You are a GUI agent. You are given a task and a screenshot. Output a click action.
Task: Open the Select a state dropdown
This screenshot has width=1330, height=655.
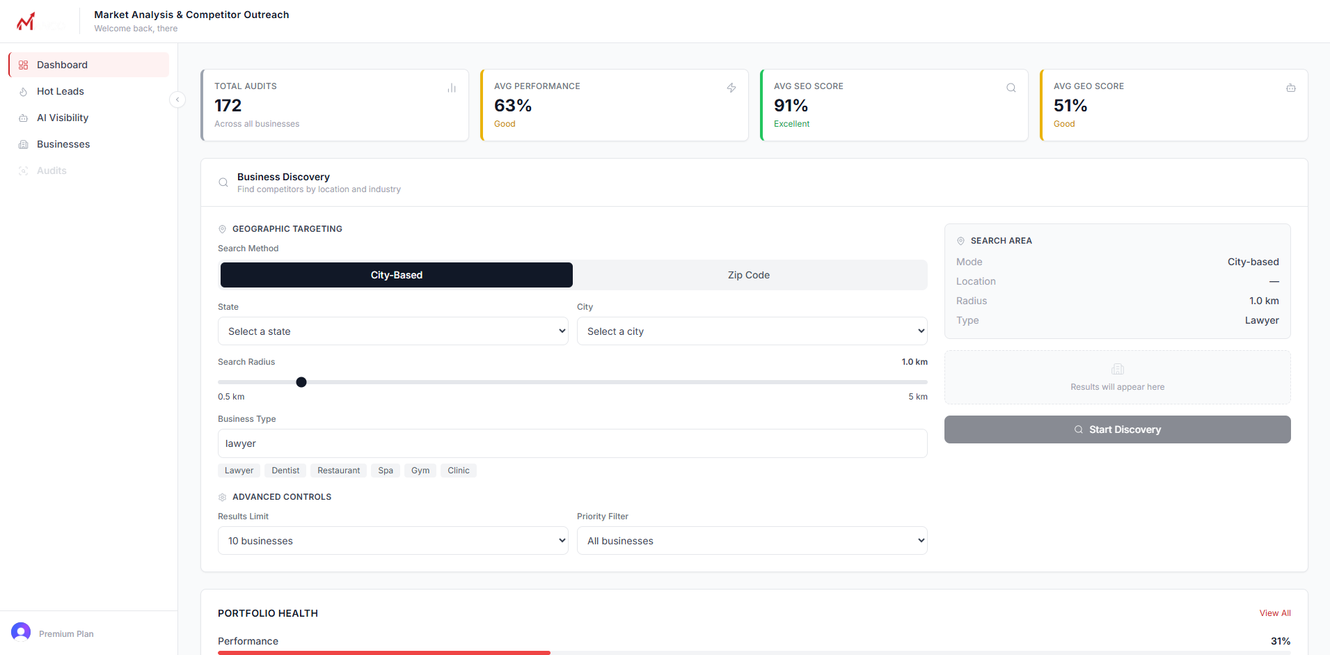393,331
